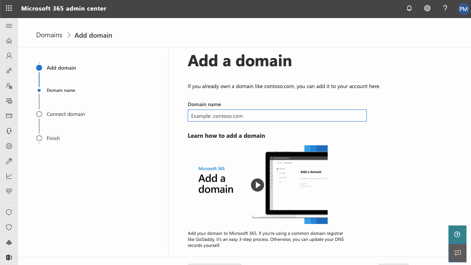Open Roles sidebar icon
Screen dimensions: 471x265
9,86
